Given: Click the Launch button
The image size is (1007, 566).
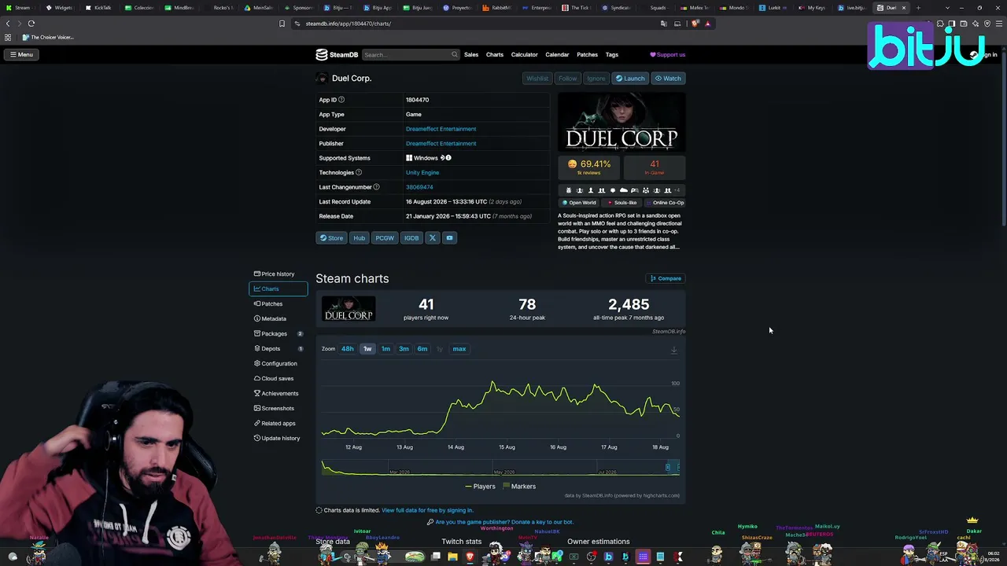Looking at the screenshot, I should coord(630,78).
